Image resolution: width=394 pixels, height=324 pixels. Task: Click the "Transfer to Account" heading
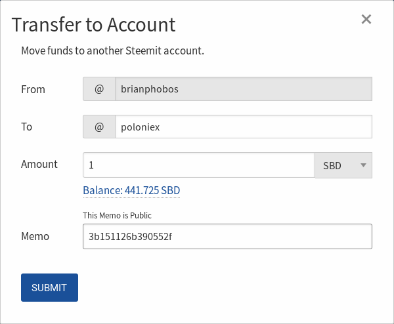[94, 25]
